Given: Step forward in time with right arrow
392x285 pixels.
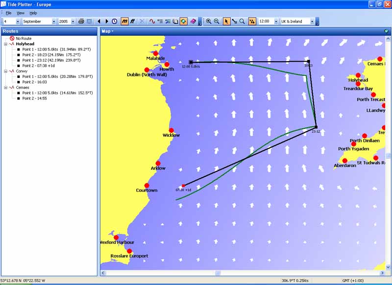Looking at the screenshot, I should [107, 22].
